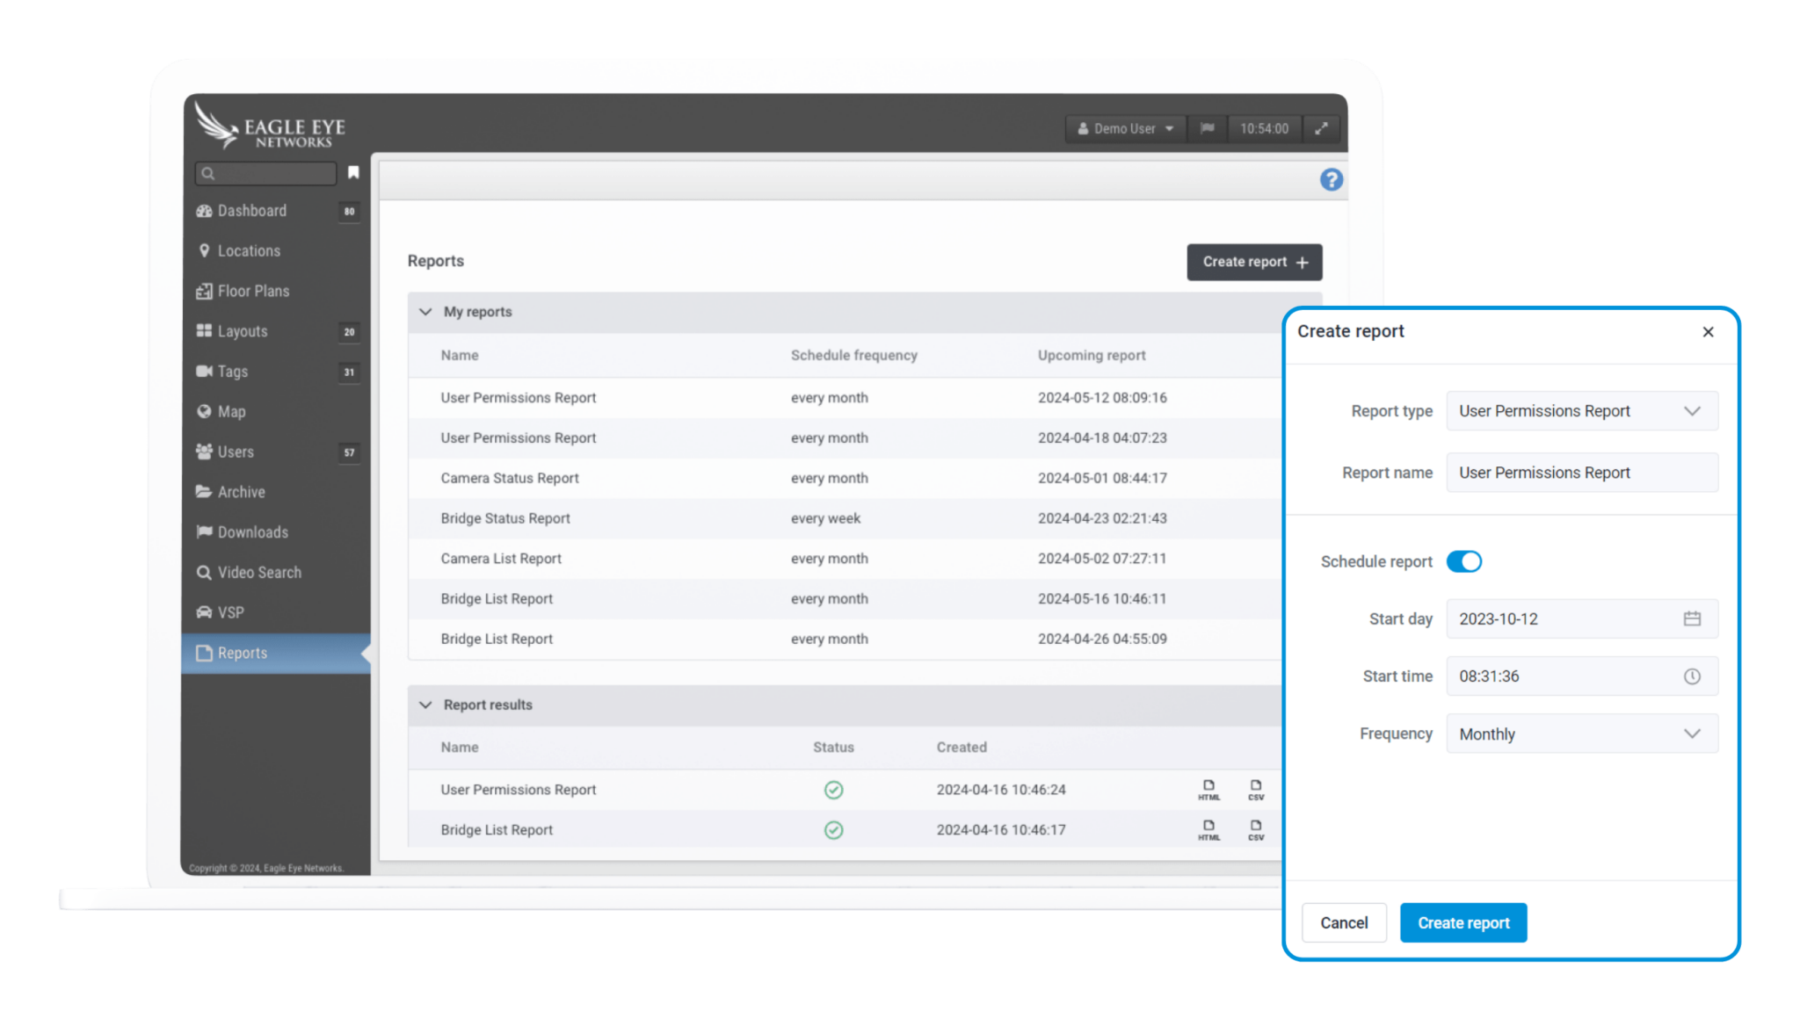Open the Report type dropdown
Screen dimensions: 1800x1012
pyautogui.click(x=1582, y=411)
